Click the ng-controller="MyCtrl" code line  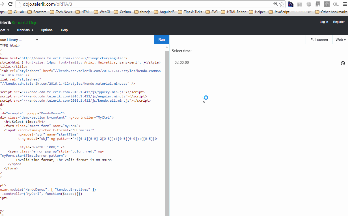pos(57,117)
